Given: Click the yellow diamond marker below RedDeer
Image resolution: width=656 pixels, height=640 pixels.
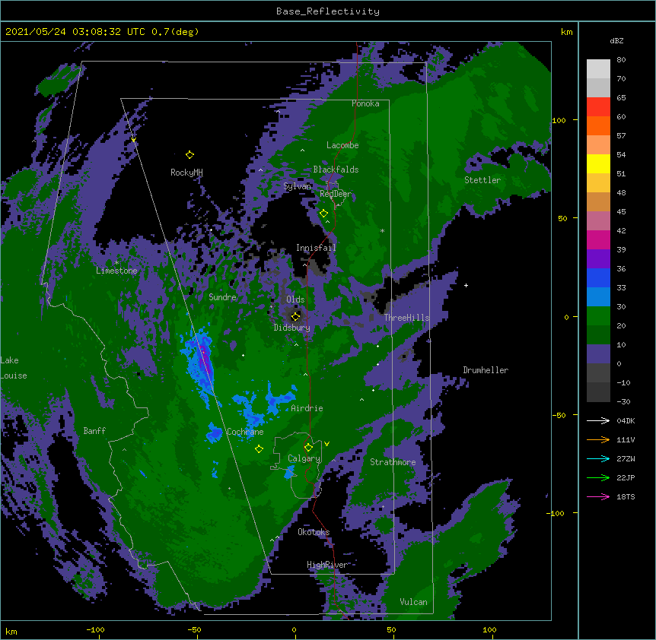Looking at the screenshot, I should [323, 214].
